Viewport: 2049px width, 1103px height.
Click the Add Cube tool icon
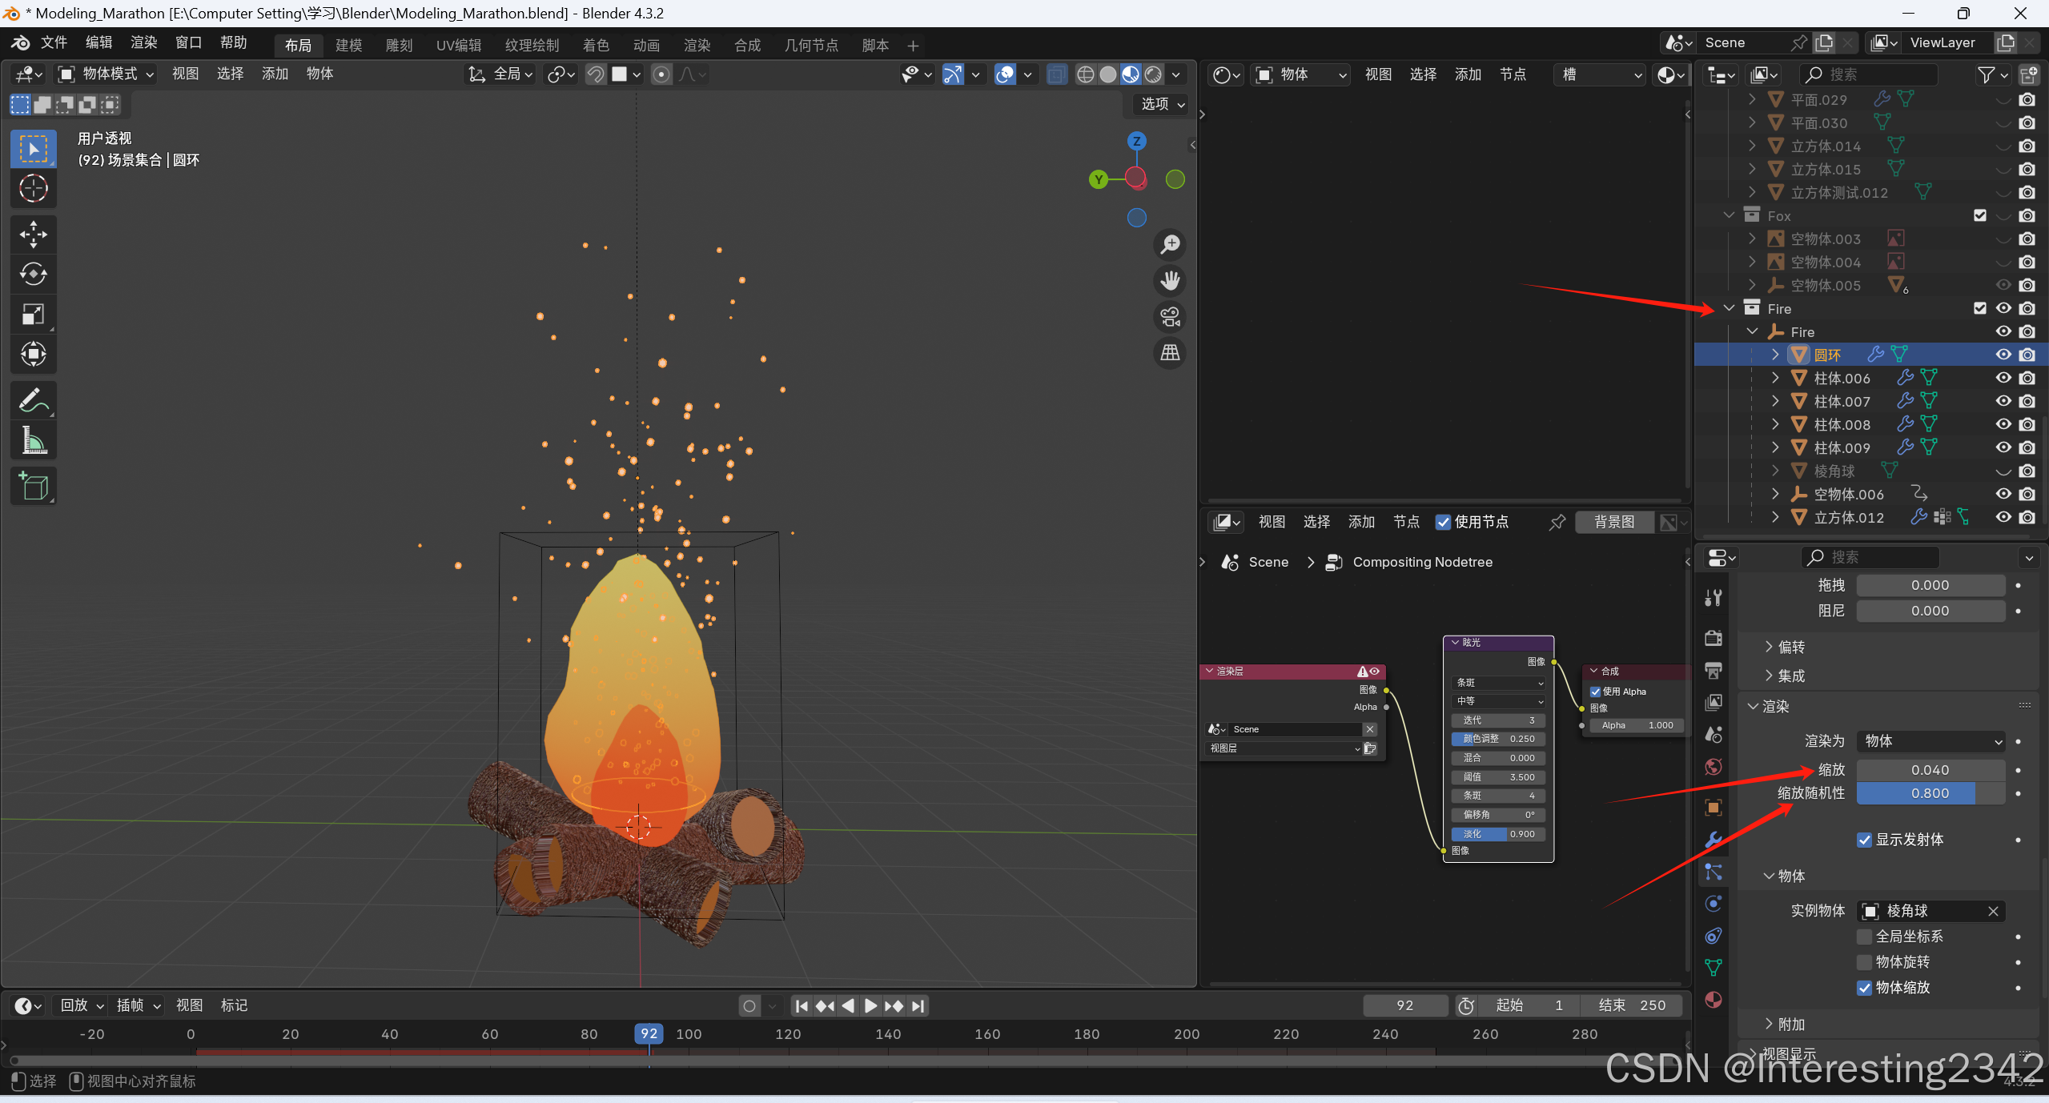[33, 486]
